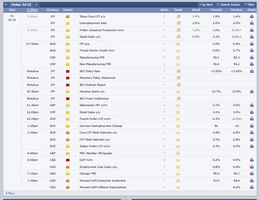Set alert bell for Tokyo Core CPI y/y
Viewport: 259px width, 200px height.
pos(164,16)
